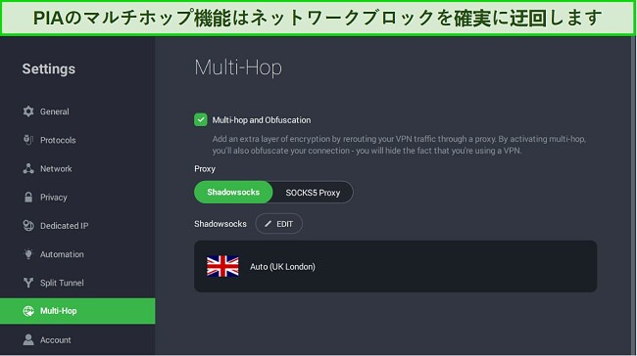This screenshot has height=356, width=637.
Task: Click the Multi-Hop page heading
Action: (x=238, y=67)
